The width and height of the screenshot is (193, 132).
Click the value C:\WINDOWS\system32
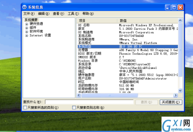pyautogui.click(x=135, y=64)
